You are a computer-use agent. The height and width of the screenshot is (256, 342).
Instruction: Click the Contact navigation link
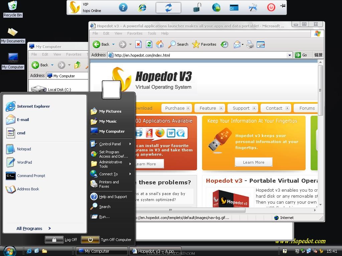(276, 108)
